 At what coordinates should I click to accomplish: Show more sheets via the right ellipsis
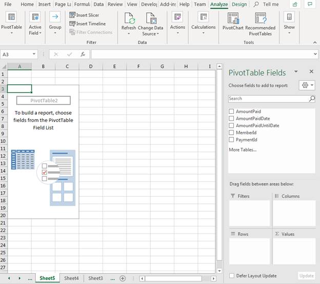(x=112, y=279)
